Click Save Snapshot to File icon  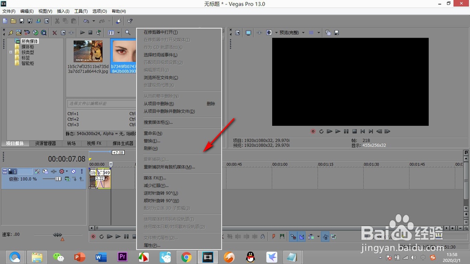click(337, 33)
